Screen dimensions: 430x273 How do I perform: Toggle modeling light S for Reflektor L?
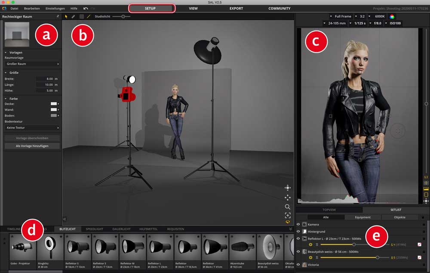click(317, 245)
